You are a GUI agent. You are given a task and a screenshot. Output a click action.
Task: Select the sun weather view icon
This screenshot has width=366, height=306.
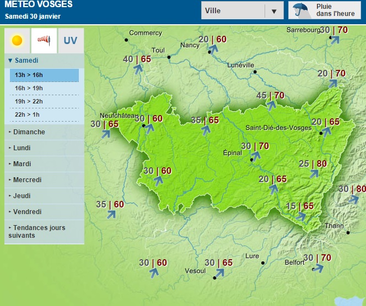pos(17,41)
